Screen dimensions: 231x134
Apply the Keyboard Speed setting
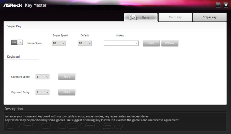pos(67,77)
